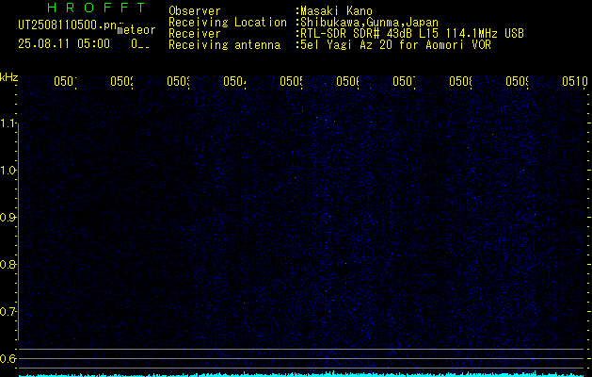Click the 0.6 frequency axis label

pyautogui.click(x=8, y=358)
